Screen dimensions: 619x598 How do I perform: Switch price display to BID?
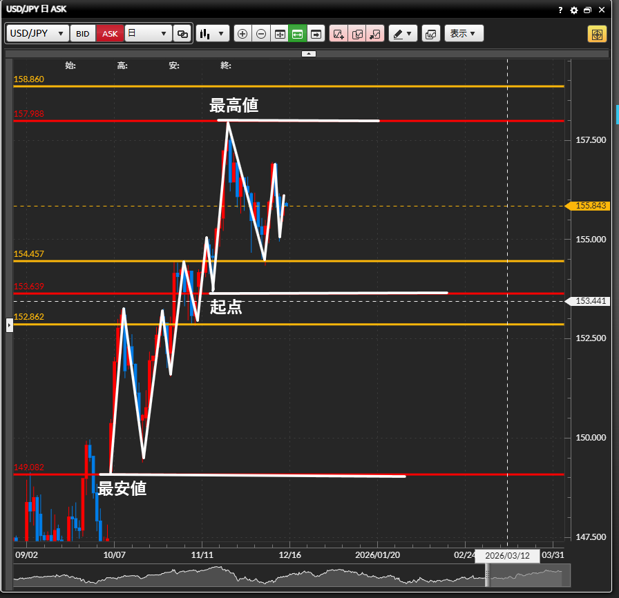point(83,34)
